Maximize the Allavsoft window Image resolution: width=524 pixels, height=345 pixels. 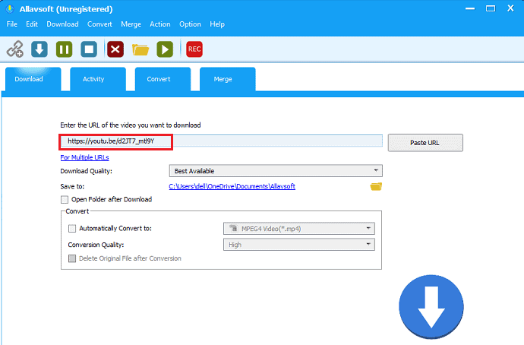coord(491,8)
